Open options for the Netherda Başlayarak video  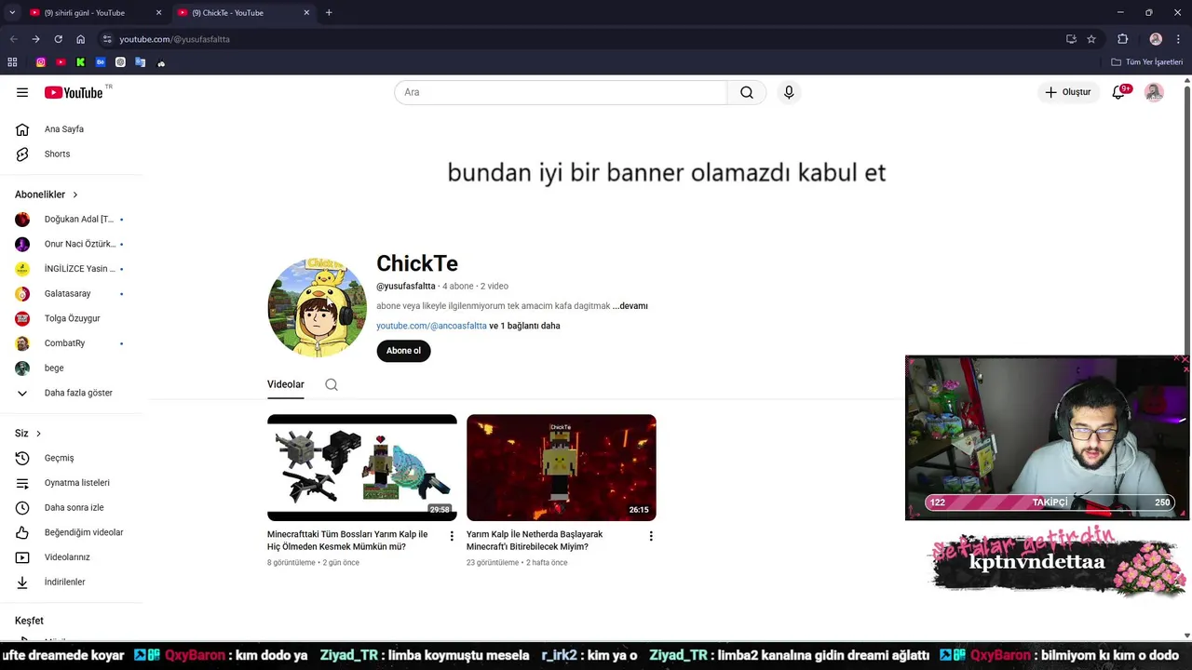pos(651,536)
